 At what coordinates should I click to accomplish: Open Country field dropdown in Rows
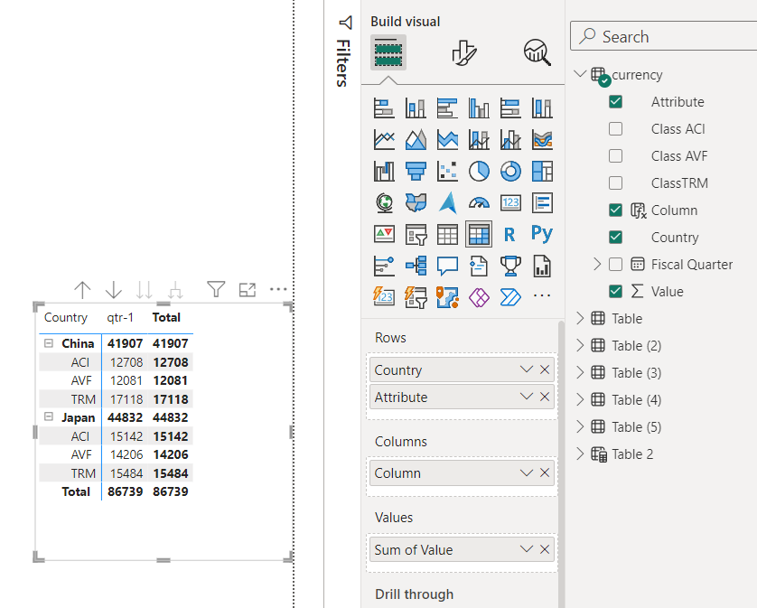527,369
